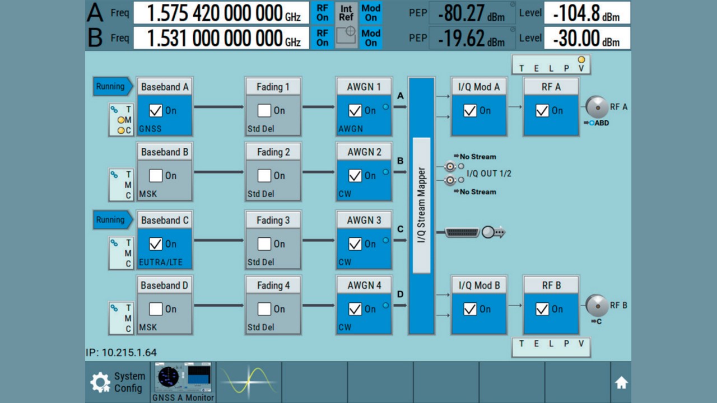717x403 pixels.
Task: Enable Baseband D On checkbox
Action: [156, 309]
